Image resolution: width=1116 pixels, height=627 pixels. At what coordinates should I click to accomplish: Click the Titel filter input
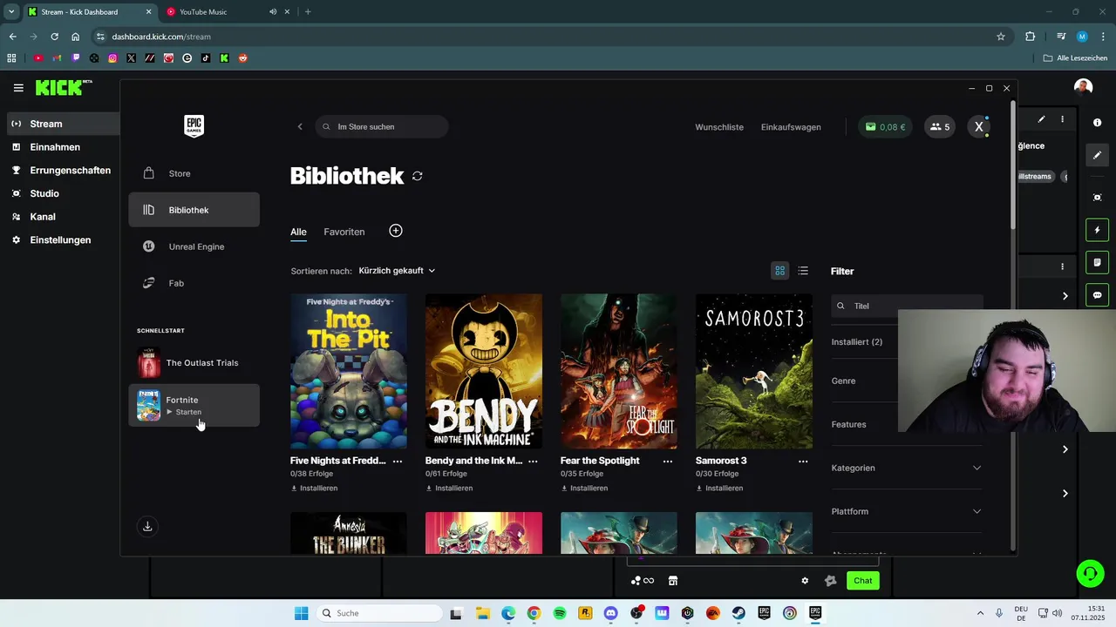(907, 307)
